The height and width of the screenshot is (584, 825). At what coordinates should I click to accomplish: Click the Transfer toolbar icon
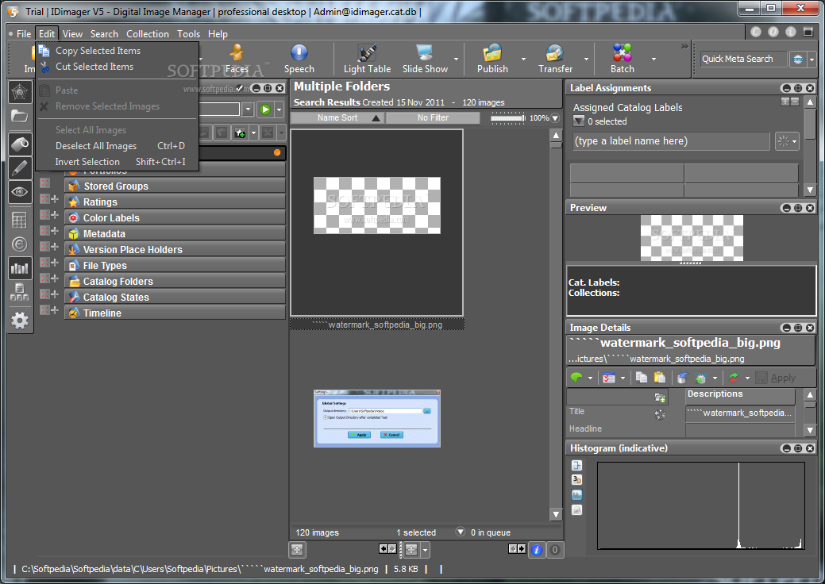tap(555, 59)
